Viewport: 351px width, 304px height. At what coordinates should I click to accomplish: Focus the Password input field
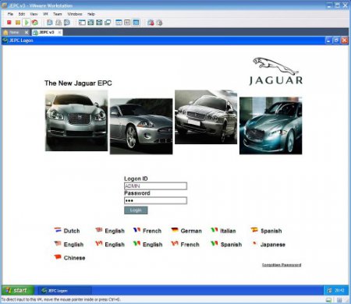coord(155,200)
